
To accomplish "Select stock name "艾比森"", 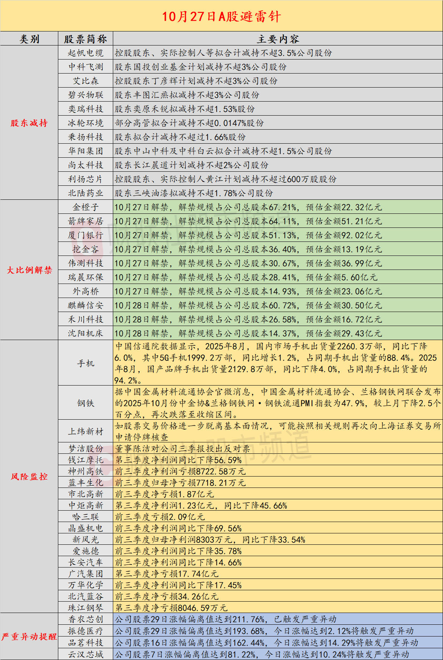I will [x=86, y=81].
